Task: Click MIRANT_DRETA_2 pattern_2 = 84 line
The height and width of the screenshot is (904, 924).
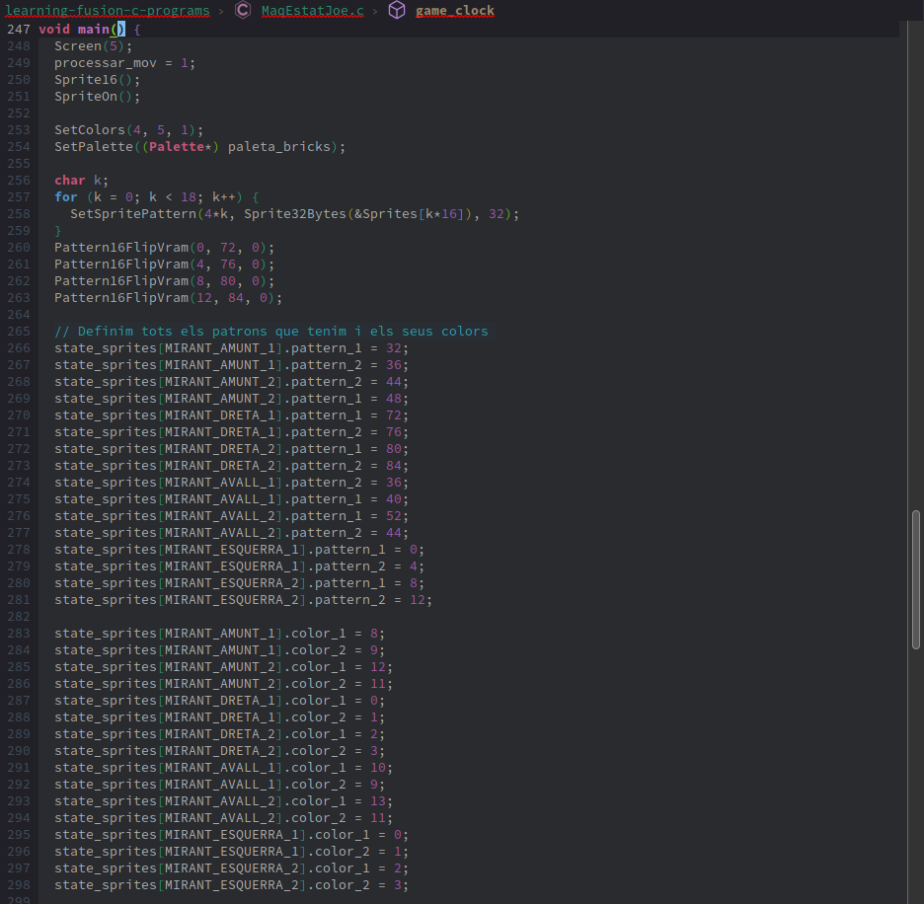Action: (231, 466)
